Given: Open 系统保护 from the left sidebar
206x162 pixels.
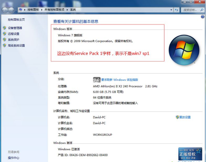Looking at the screenshot, I should pyautogui.click(x=13, y=40).
